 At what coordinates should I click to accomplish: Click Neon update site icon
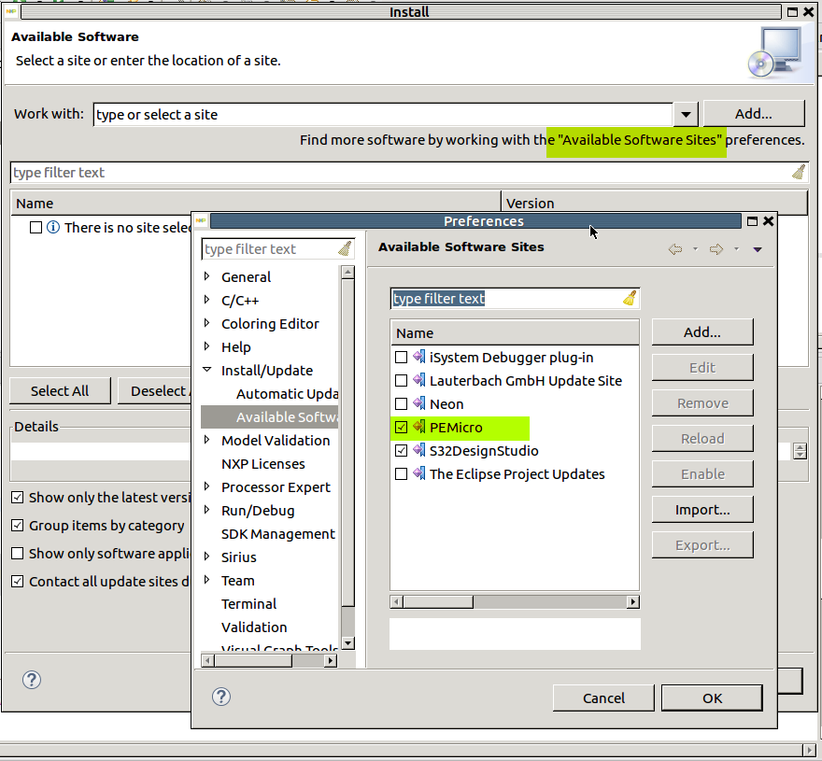click(x=418, y=403)
